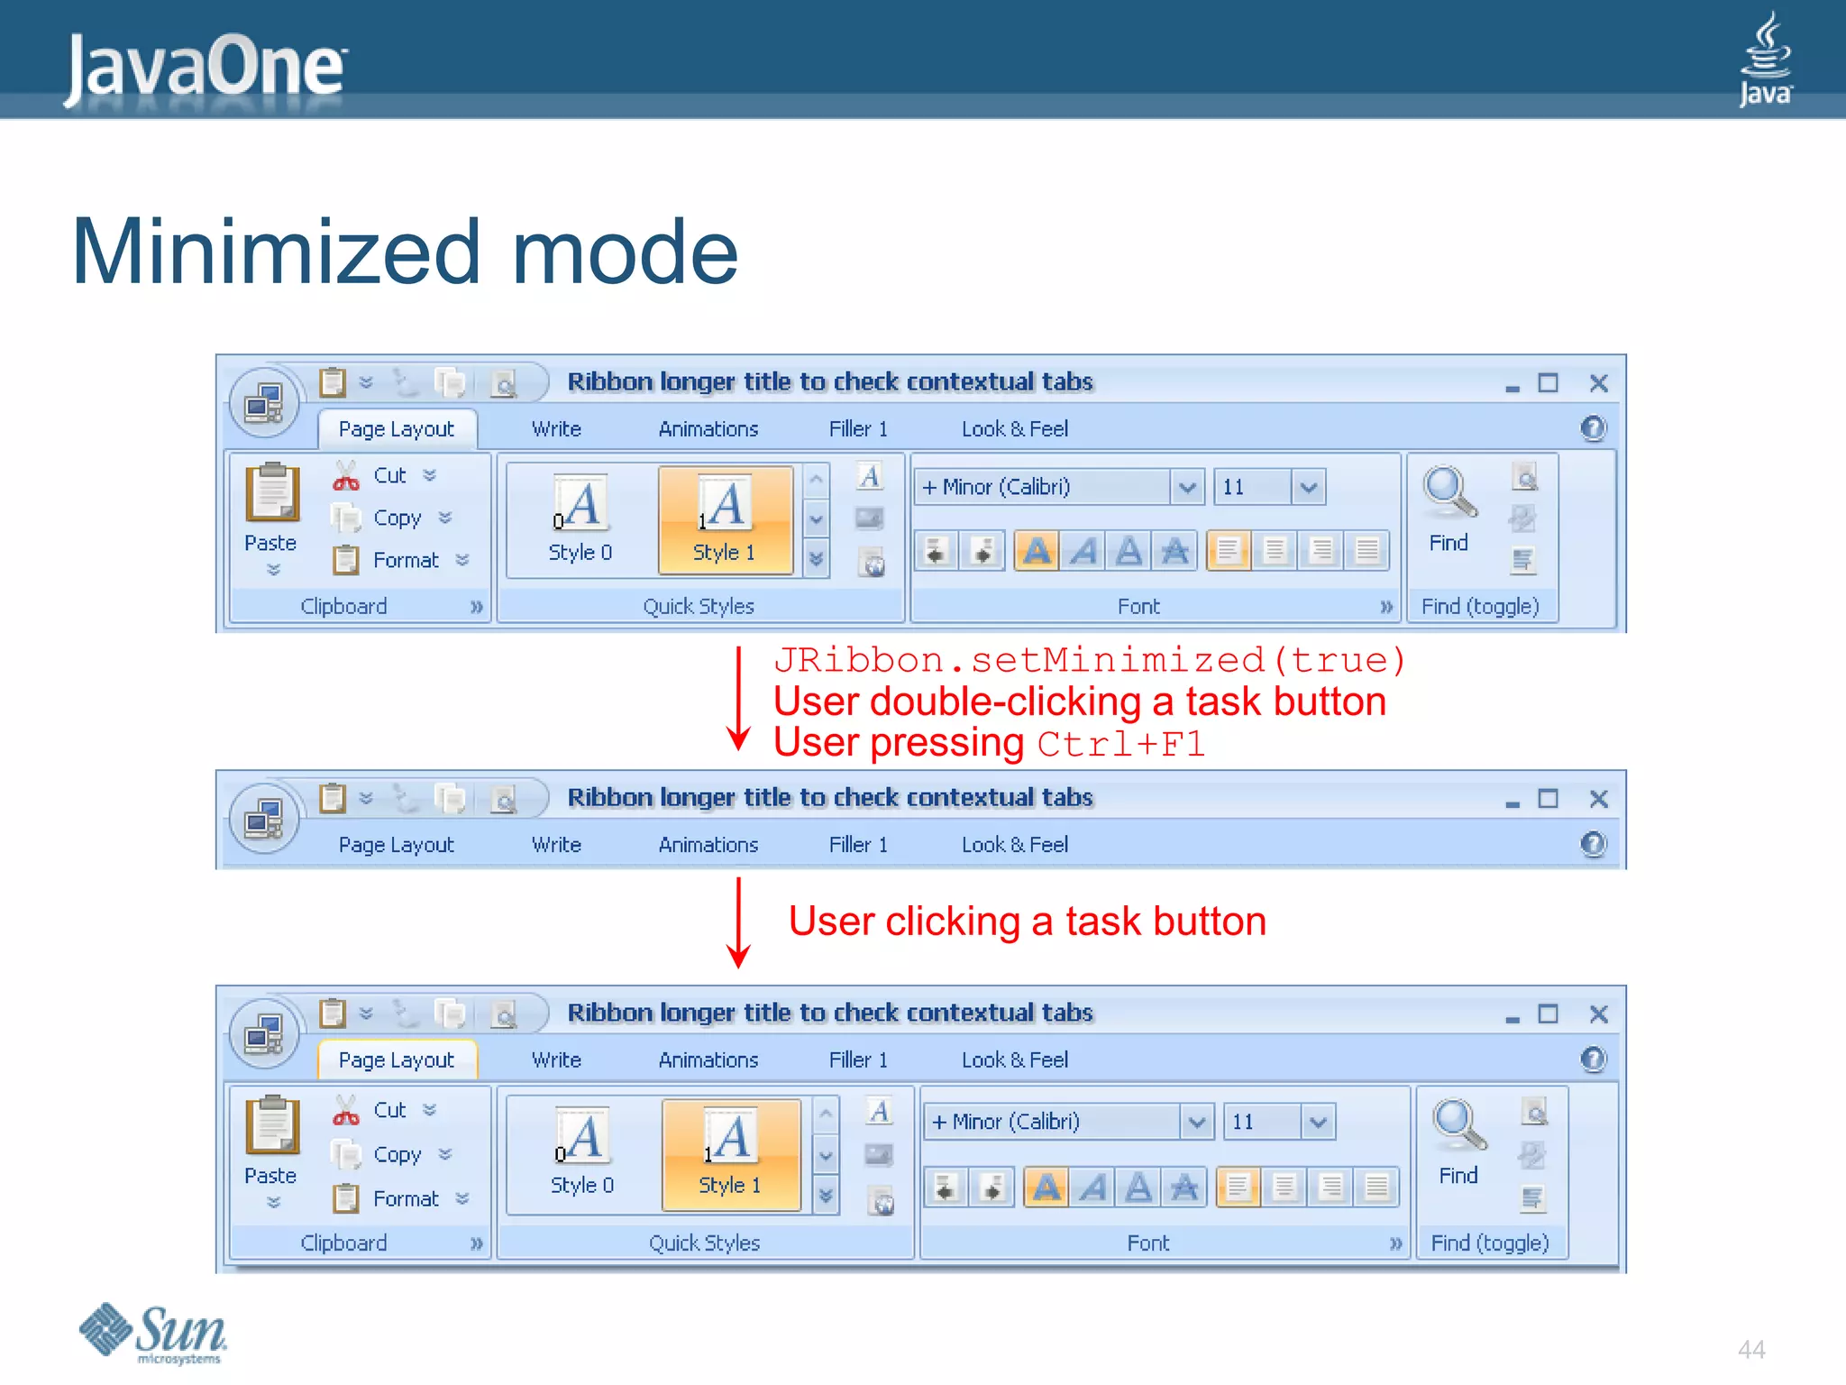
Task: Select justify alignment toggle in top ribbon Font band
Action: (x=1366, y=550)
